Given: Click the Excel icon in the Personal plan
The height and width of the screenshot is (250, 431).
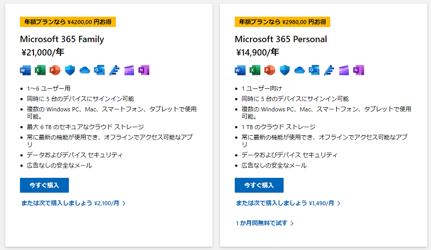Looking at the screenshot, I should click(255, 70).
